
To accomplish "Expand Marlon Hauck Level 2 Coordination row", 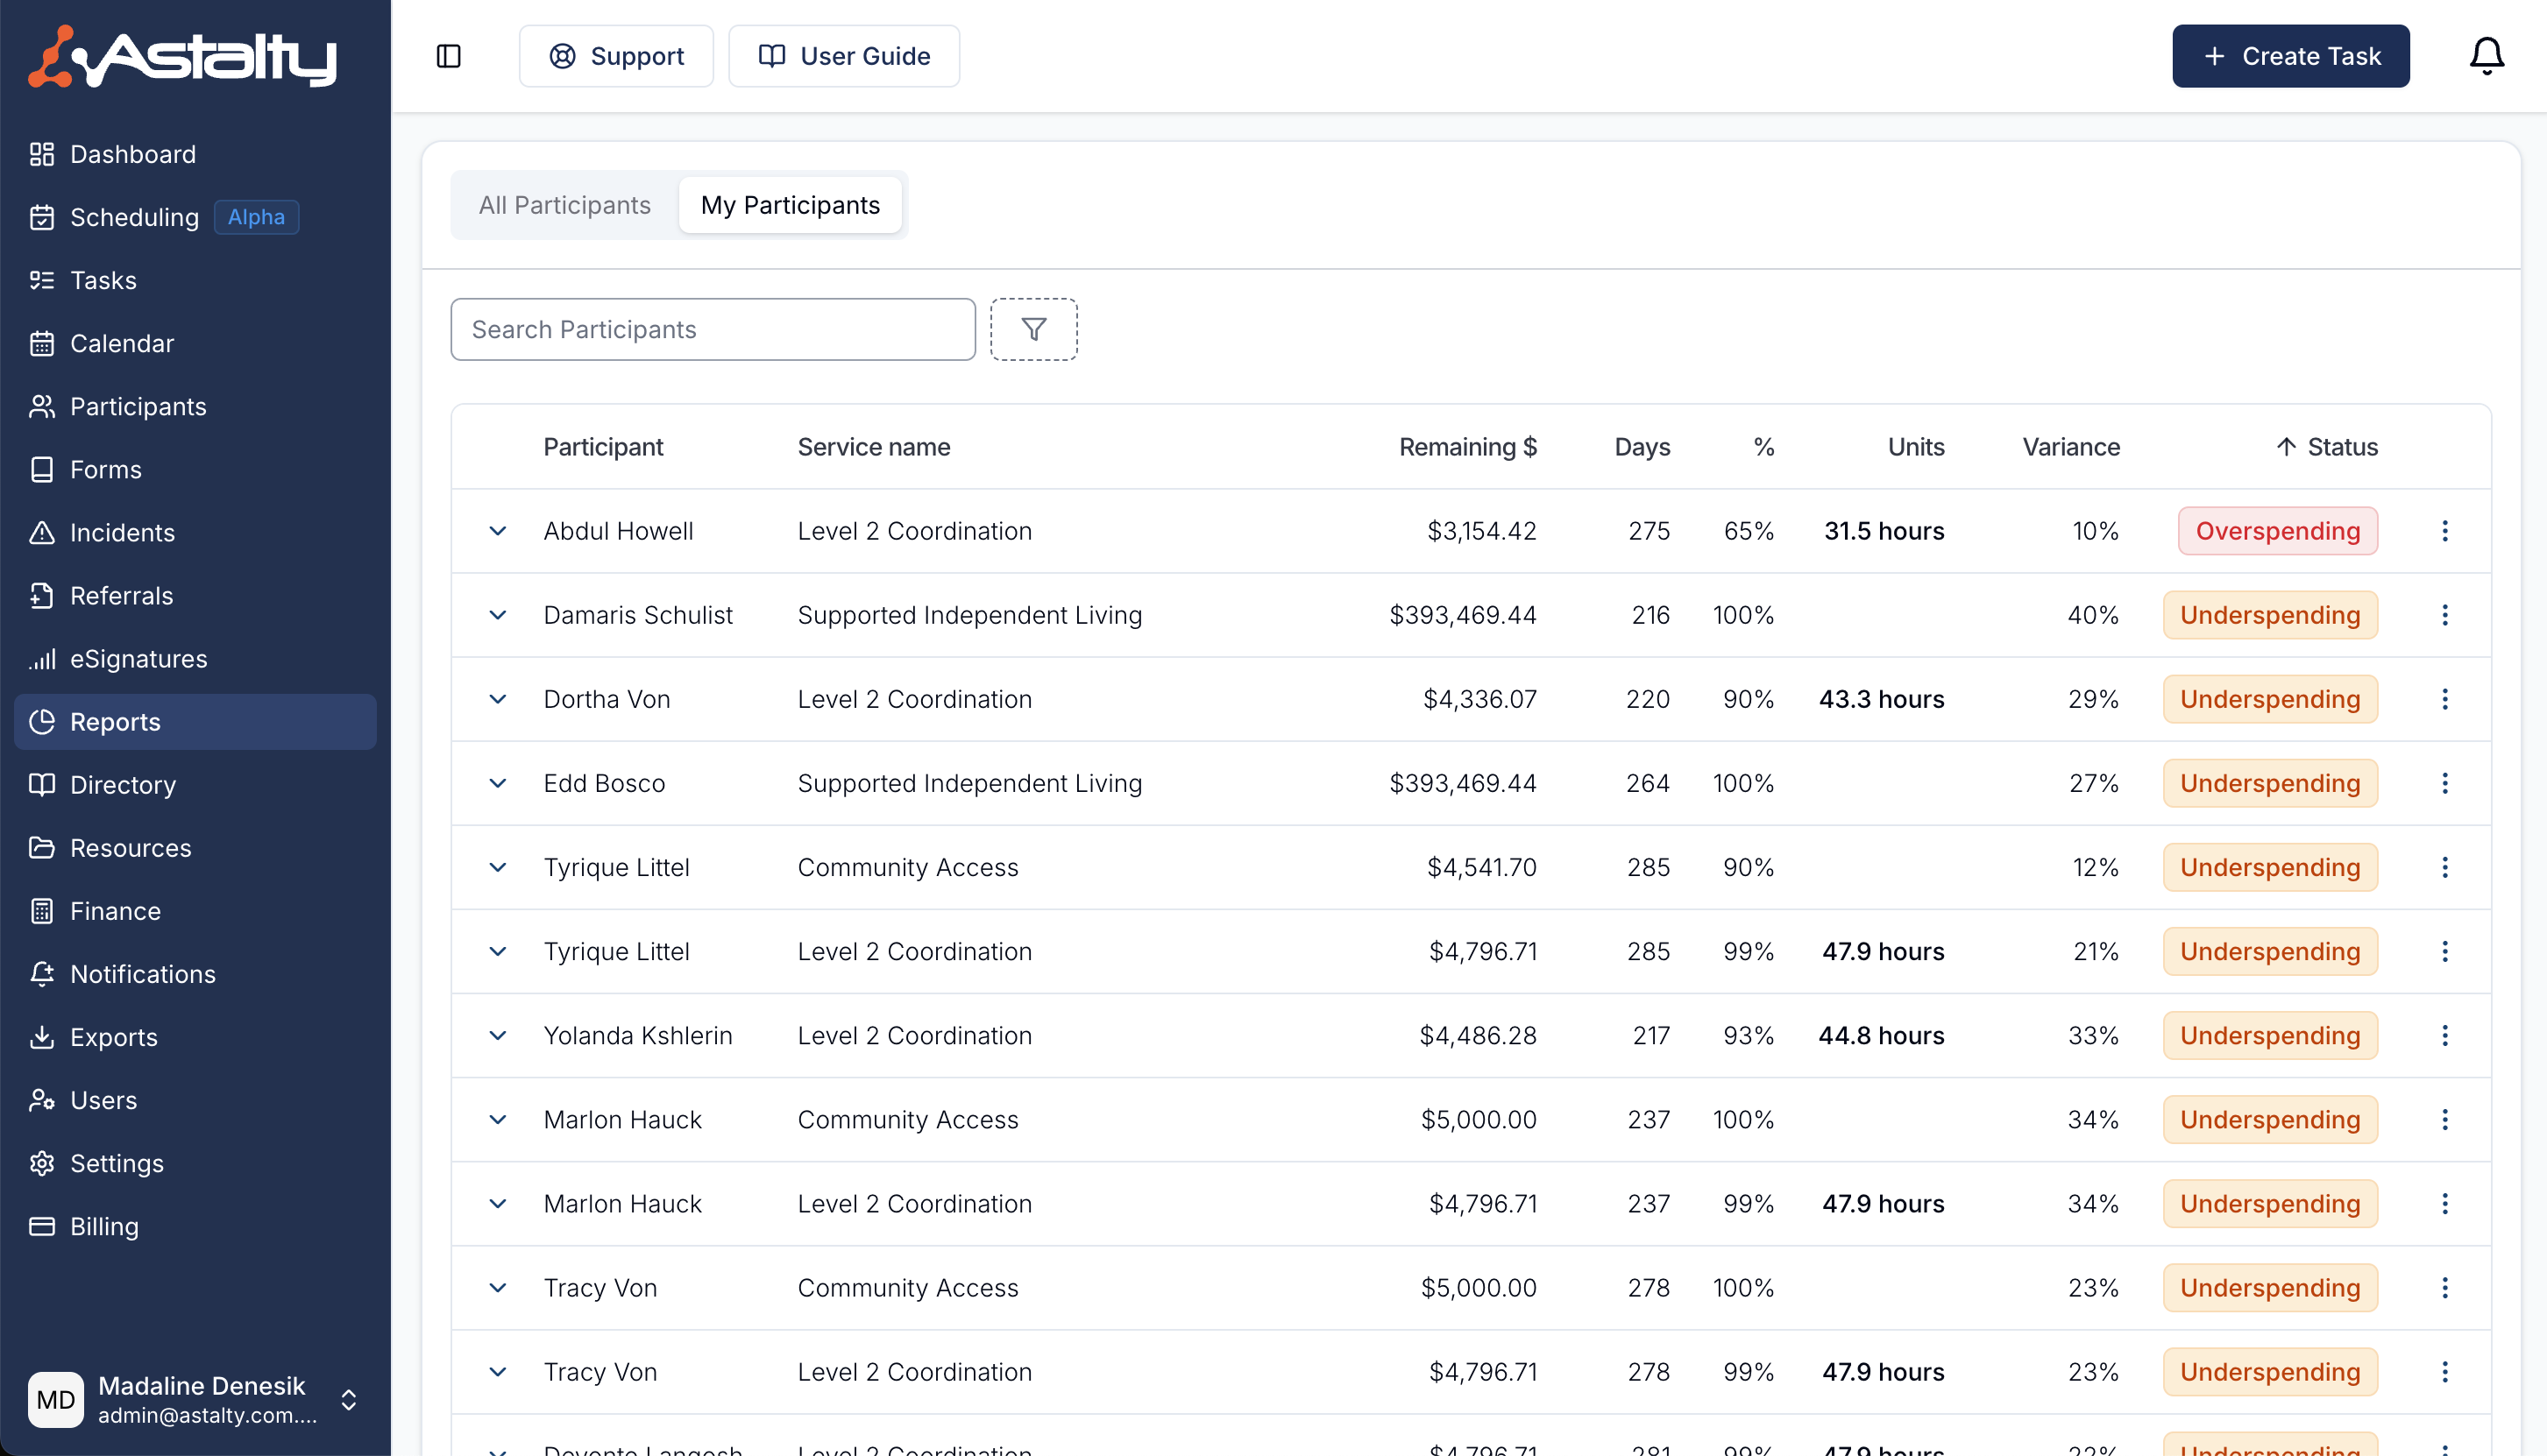I will [x=497, y=1203].
